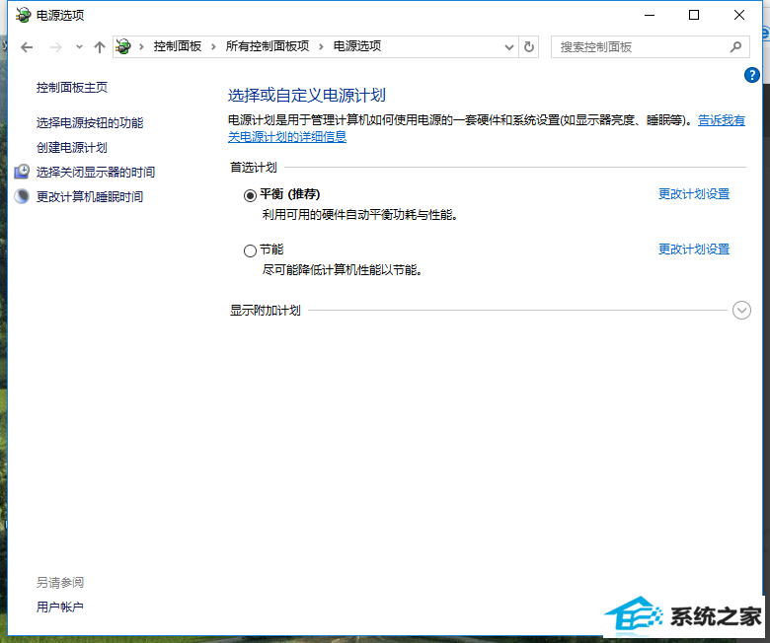Expand chevron before 控制面板 breadcrumb

141,47
